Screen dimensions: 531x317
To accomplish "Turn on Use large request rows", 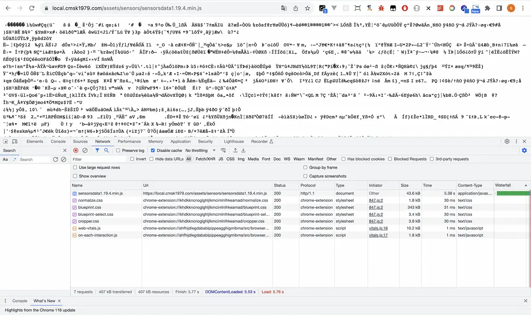I will coord(75,167).
